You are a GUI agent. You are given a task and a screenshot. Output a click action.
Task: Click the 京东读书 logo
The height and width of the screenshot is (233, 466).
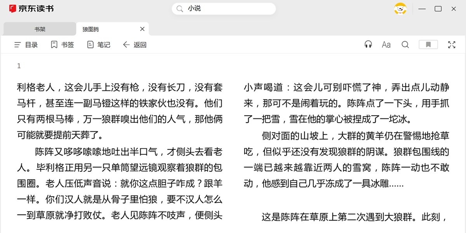point(31,9)
